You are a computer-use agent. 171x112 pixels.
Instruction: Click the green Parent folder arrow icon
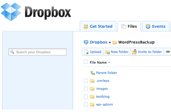click(x=93, y=73)
